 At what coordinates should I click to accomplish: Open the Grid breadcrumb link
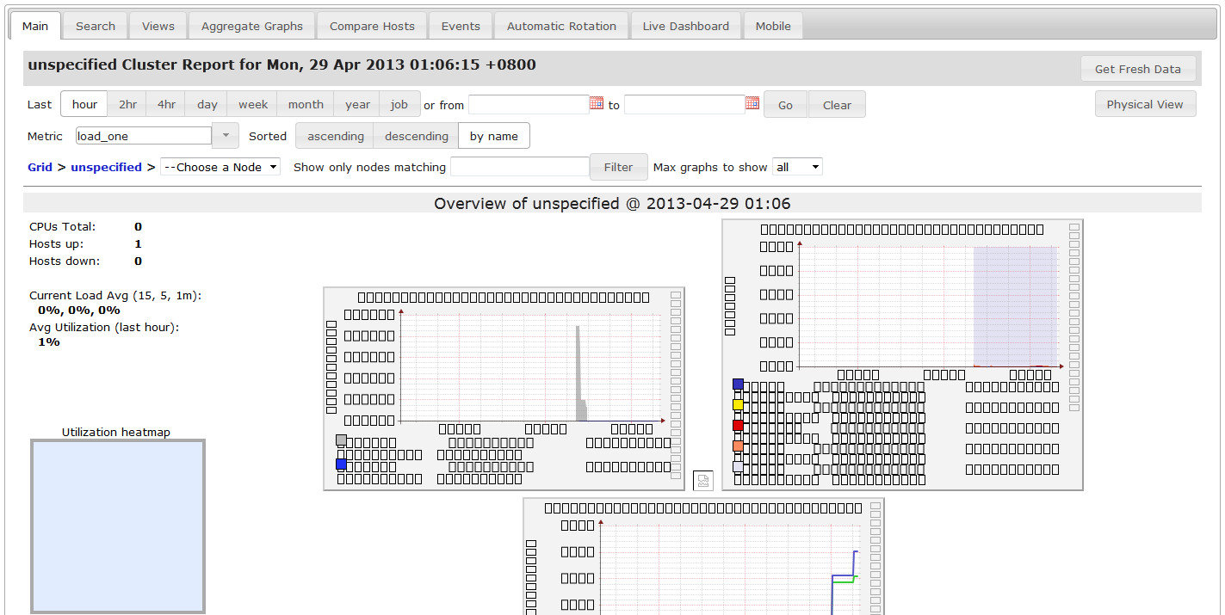point(40,167)
